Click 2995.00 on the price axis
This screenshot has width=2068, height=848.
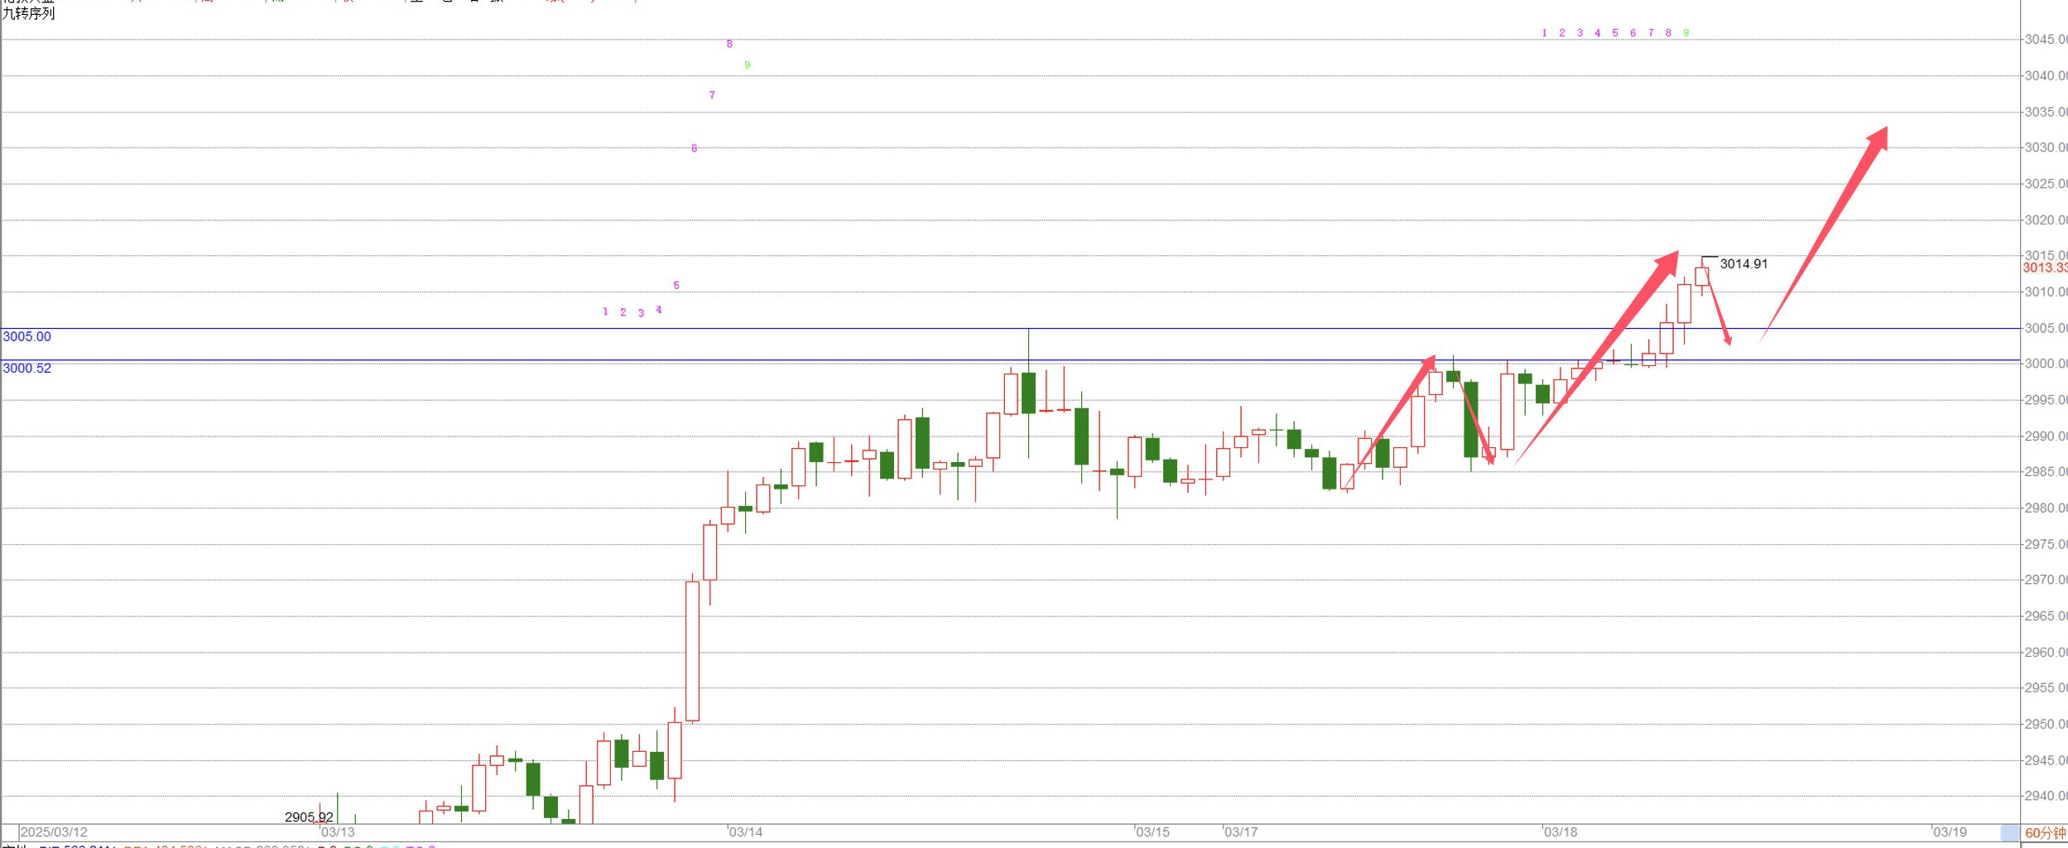(2046, 400)
